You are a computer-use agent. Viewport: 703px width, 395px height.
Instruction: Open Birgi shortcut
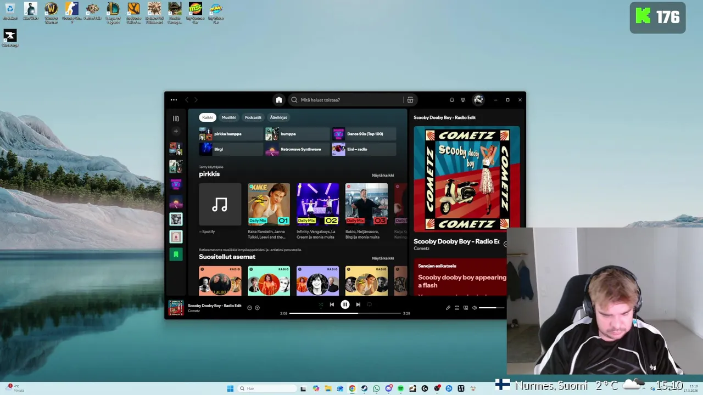231,149
